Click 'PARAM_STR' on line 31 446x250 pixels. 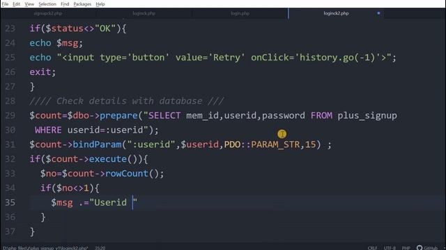275,144
